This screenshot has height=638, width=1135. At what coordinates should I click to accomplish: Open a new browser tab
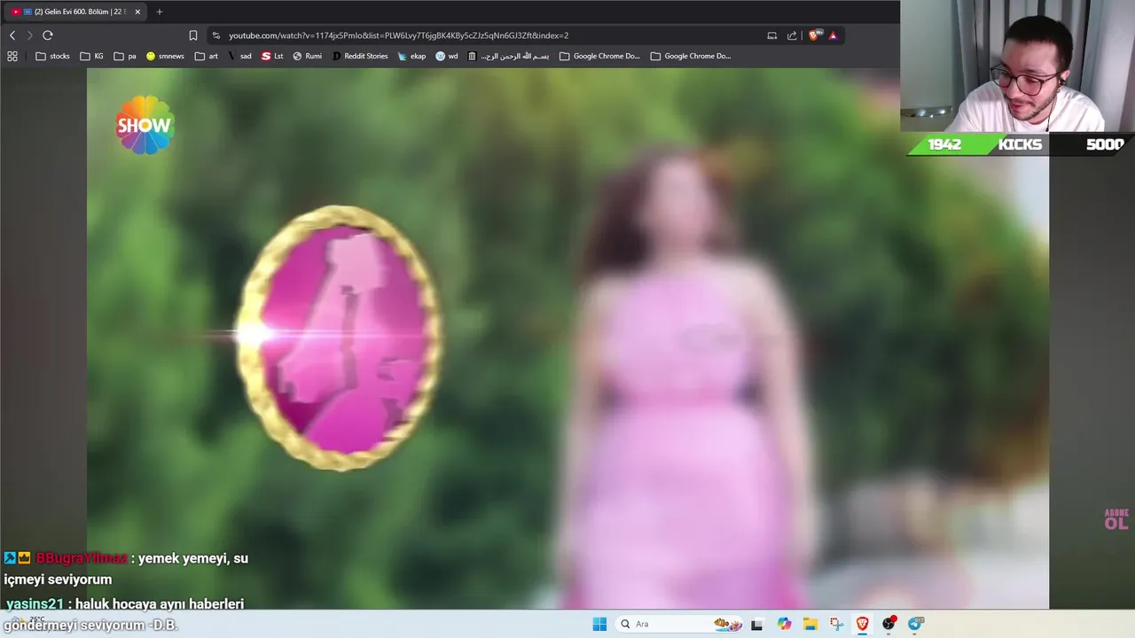point(160,12)
